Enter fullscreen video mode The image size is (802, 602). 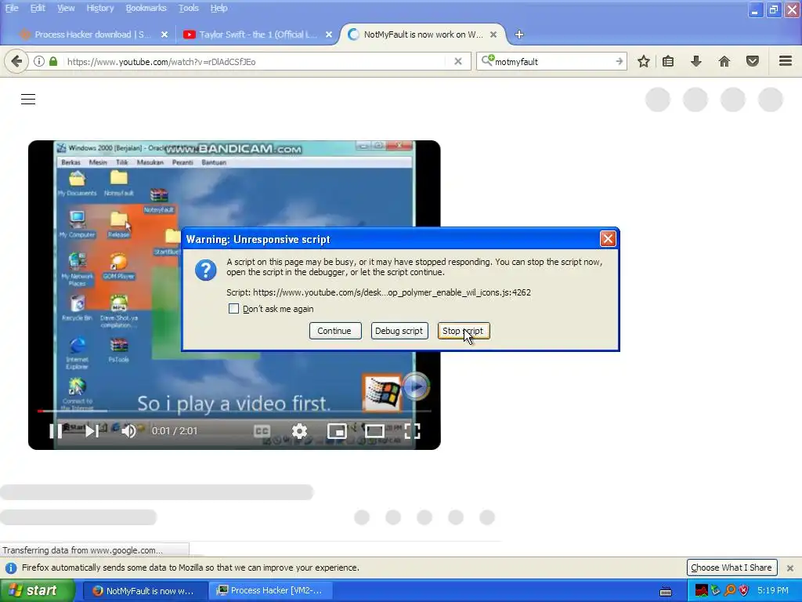point(412,431)
